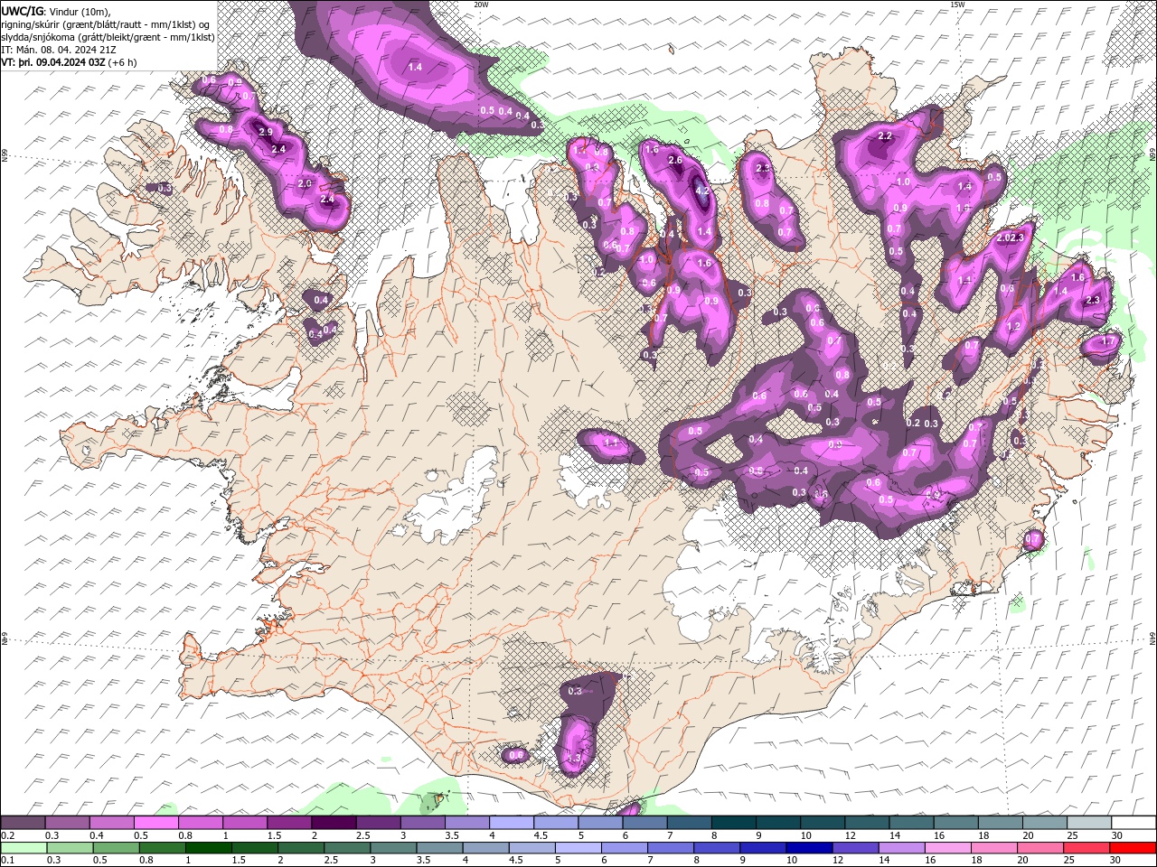Click the 'slydda/snjókoma' legend description line
This screenshot has width=1157, height=867.
point(108,37)
